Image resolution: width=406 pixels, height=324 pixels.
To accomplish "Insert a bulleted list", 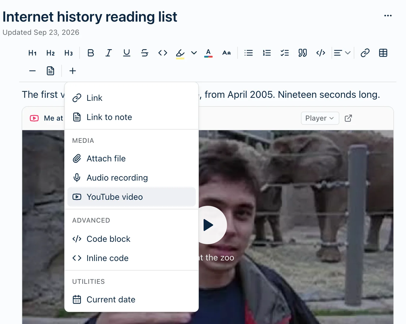I will pos(249,53).
